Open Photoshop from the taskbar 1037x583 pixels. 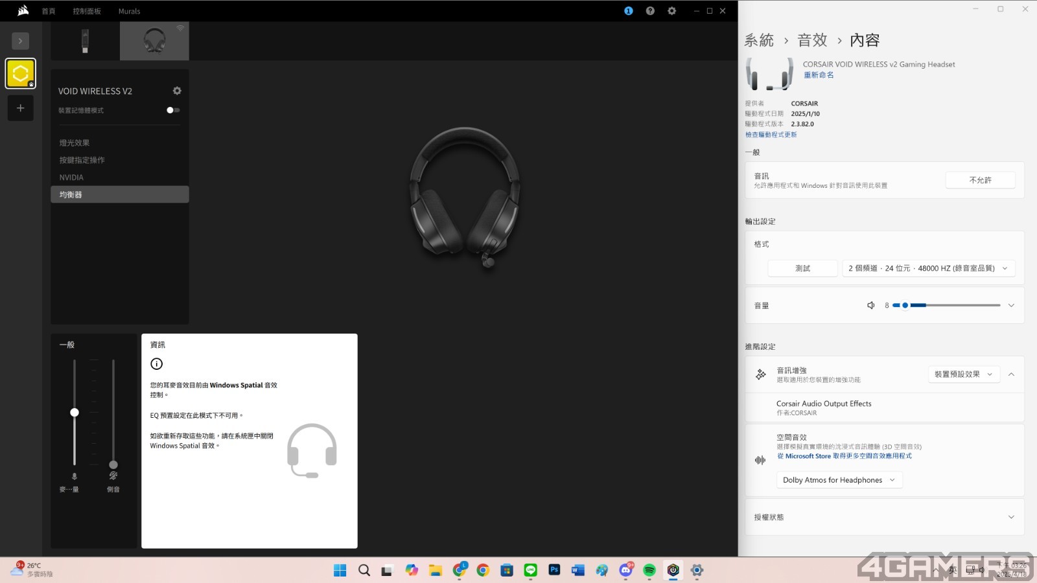tap(554, 570)
